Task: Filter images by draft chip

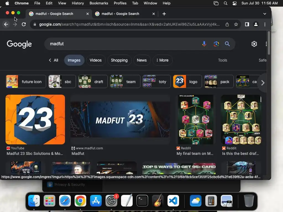Action: 93,82
